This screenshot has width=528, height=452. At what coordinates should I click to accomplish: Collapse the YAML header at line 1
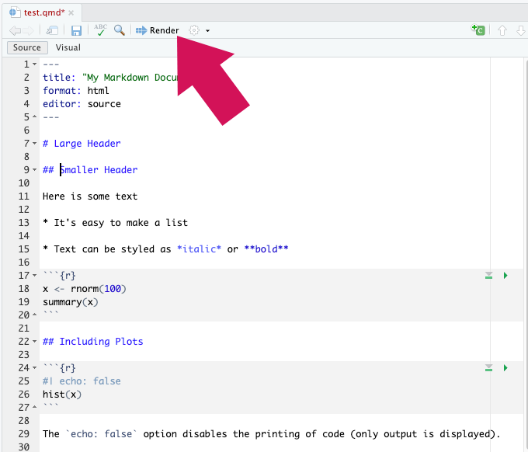35,64
